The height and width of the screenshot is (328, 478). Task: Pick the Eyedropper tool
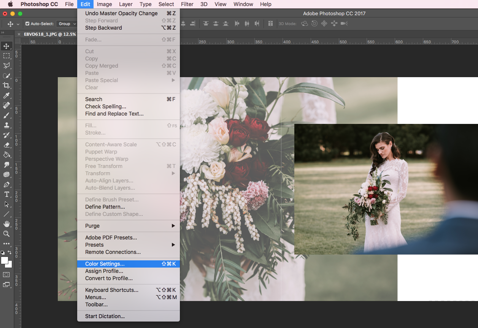point(6,95)
